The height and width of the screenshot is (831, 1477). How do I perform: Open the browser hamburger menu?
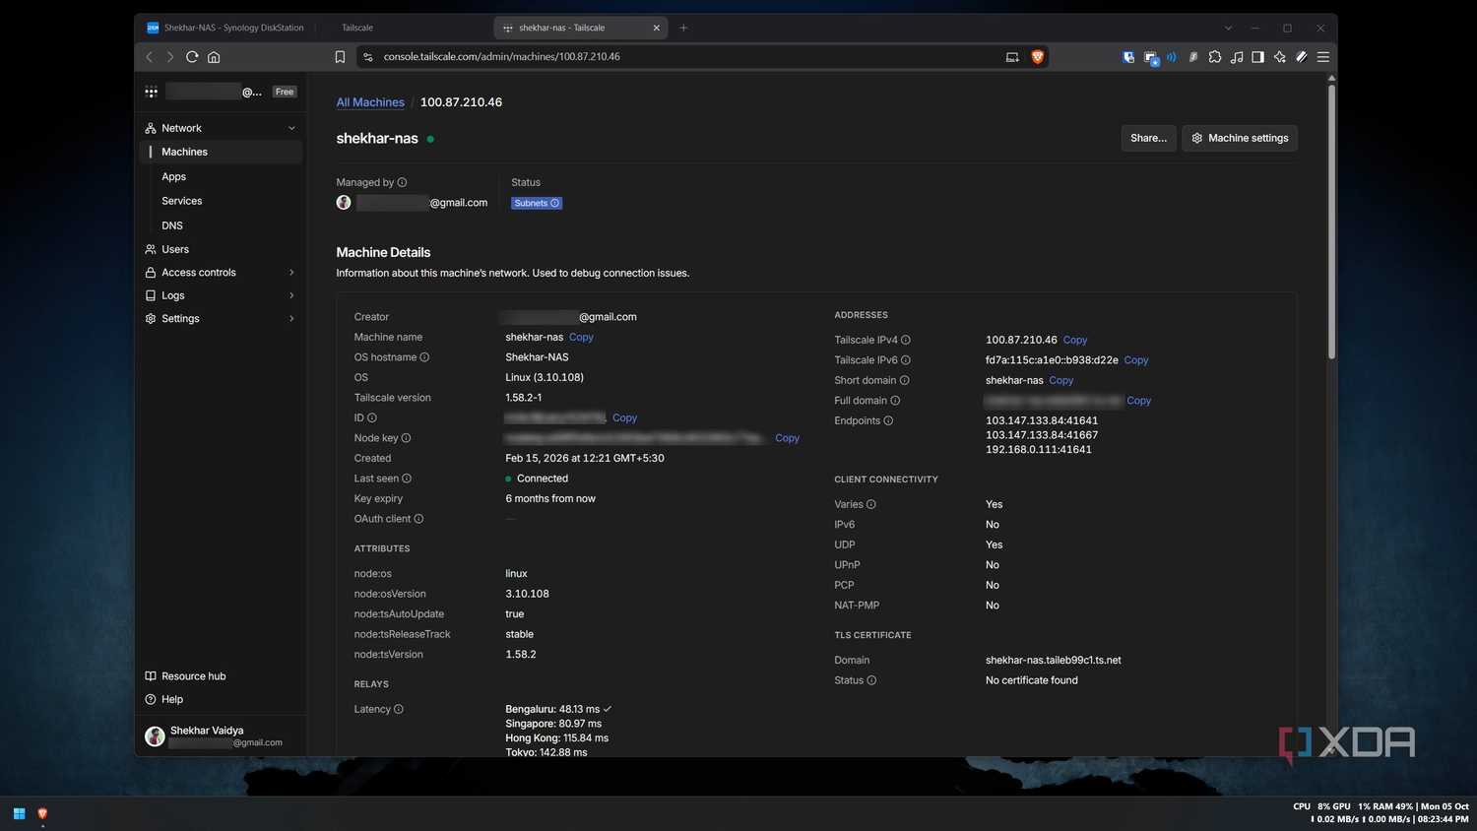[x=1323, y=57]
